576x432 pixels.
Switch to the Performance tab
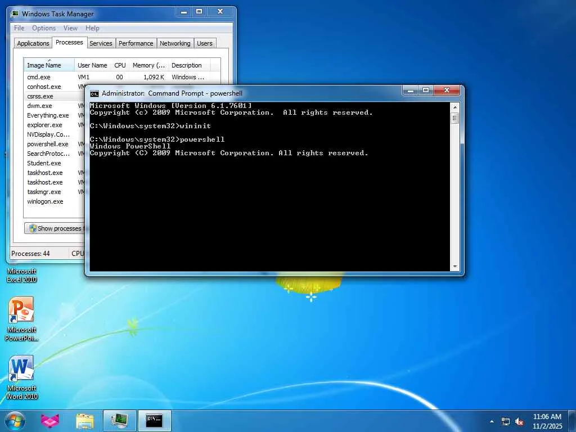[x=136, y=43]
